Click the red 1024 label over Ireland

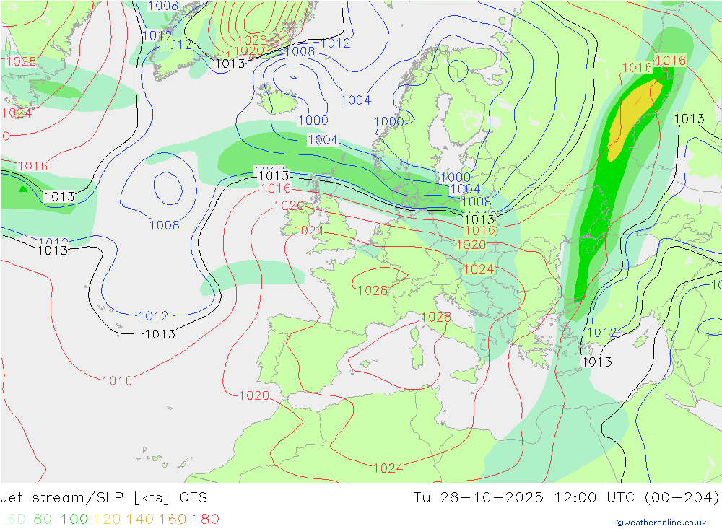coord(308,230)
